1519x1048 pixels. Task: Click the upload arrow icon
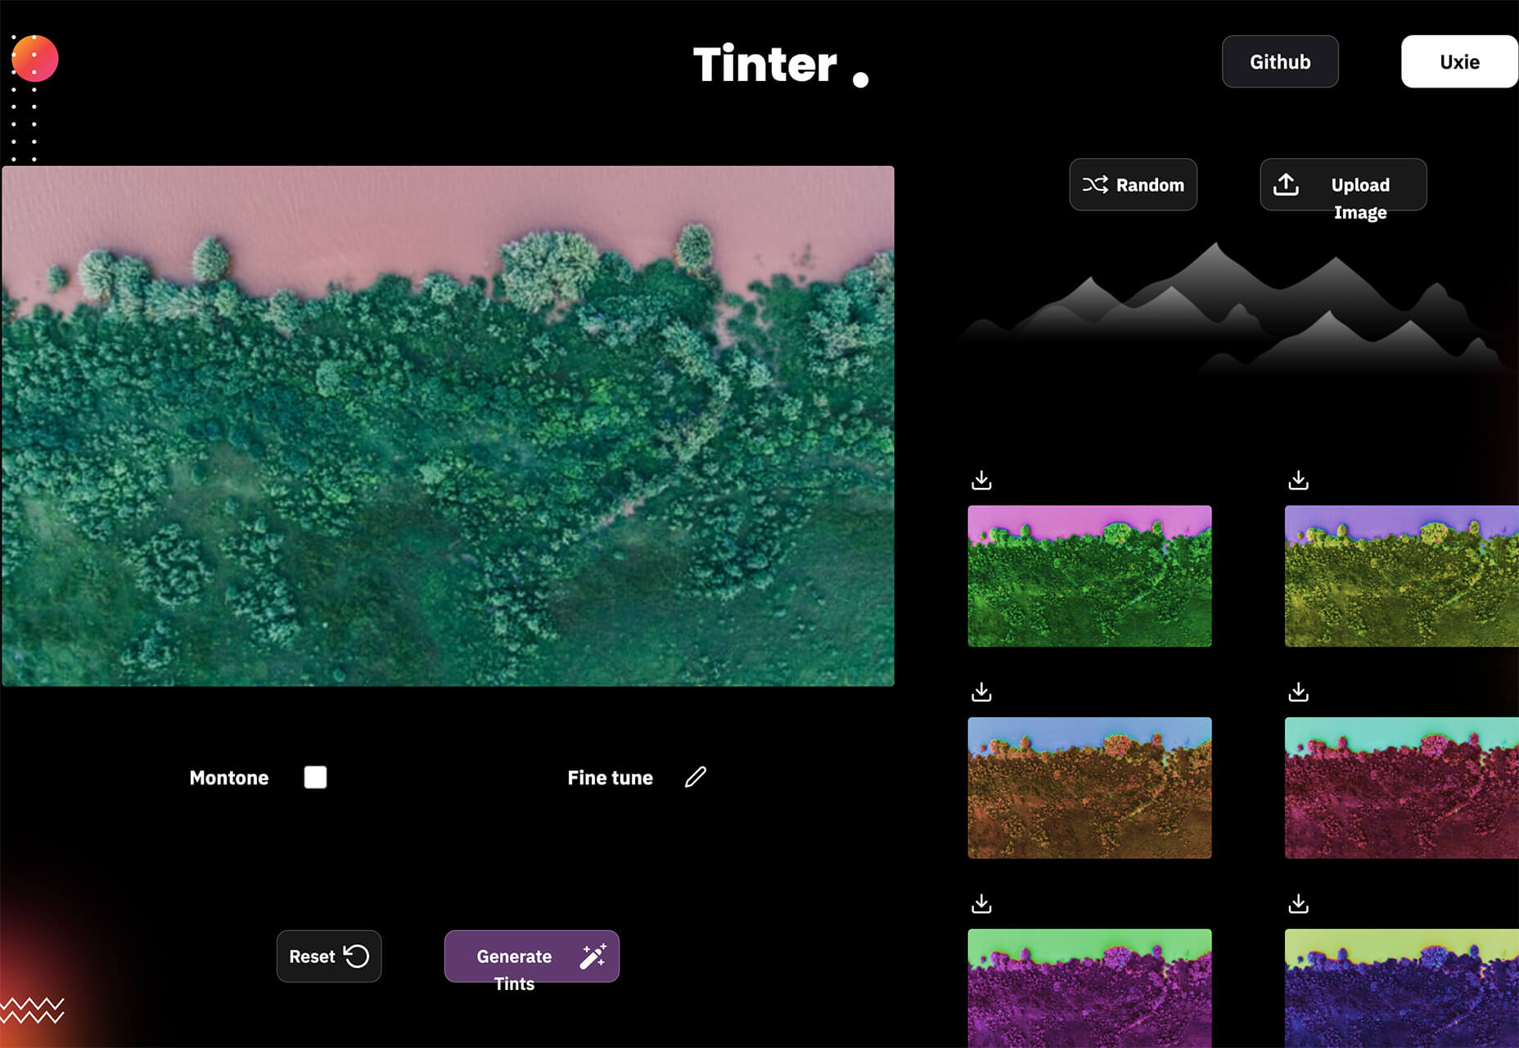tap(1286, 184)
